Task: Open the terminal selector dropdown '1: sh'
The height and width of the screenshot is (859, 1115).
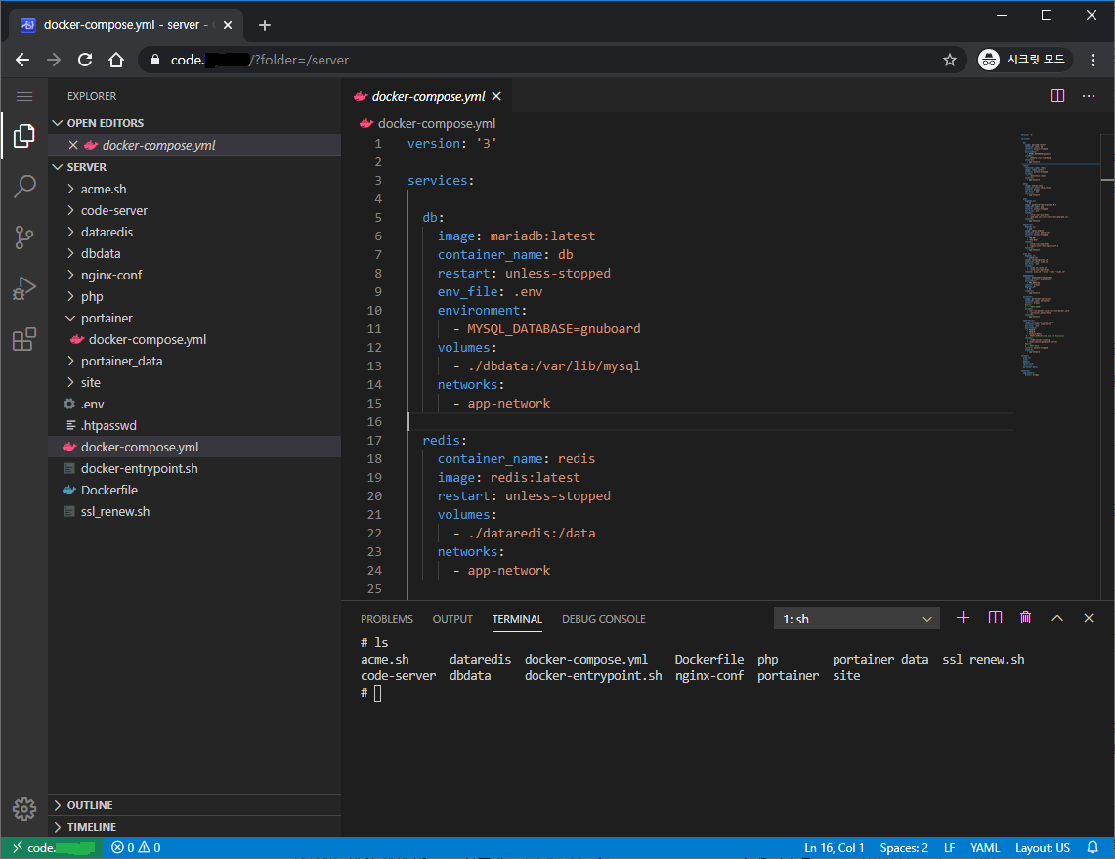Action: tap(857, 619)
